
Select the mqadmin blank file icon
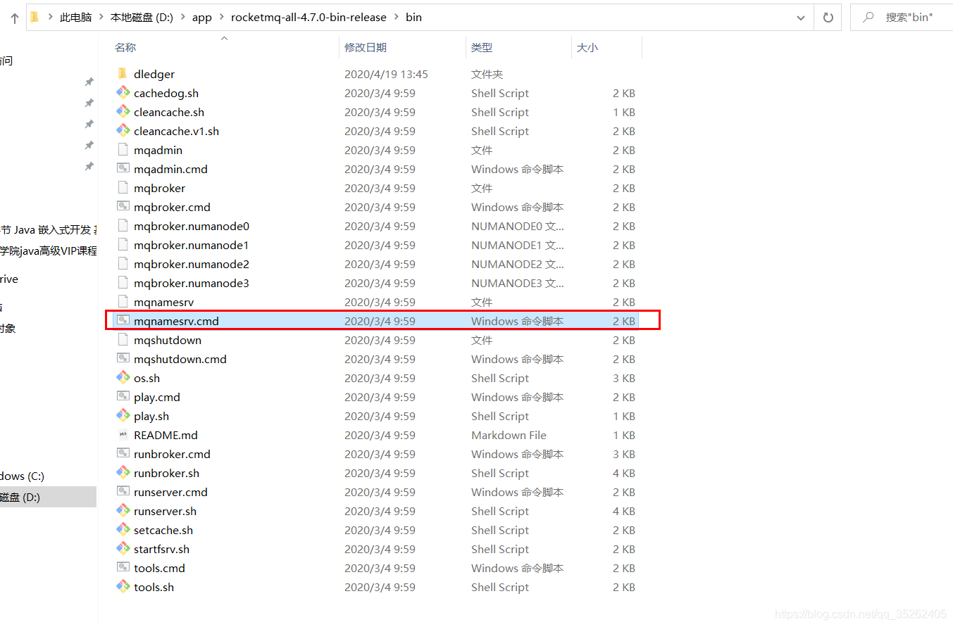tap(123, 150)
